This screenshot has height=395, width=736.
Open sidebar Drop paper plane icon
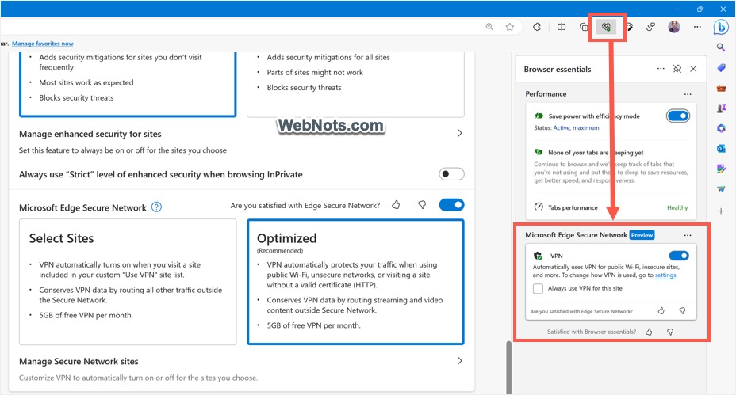click(x=721, y=189)
